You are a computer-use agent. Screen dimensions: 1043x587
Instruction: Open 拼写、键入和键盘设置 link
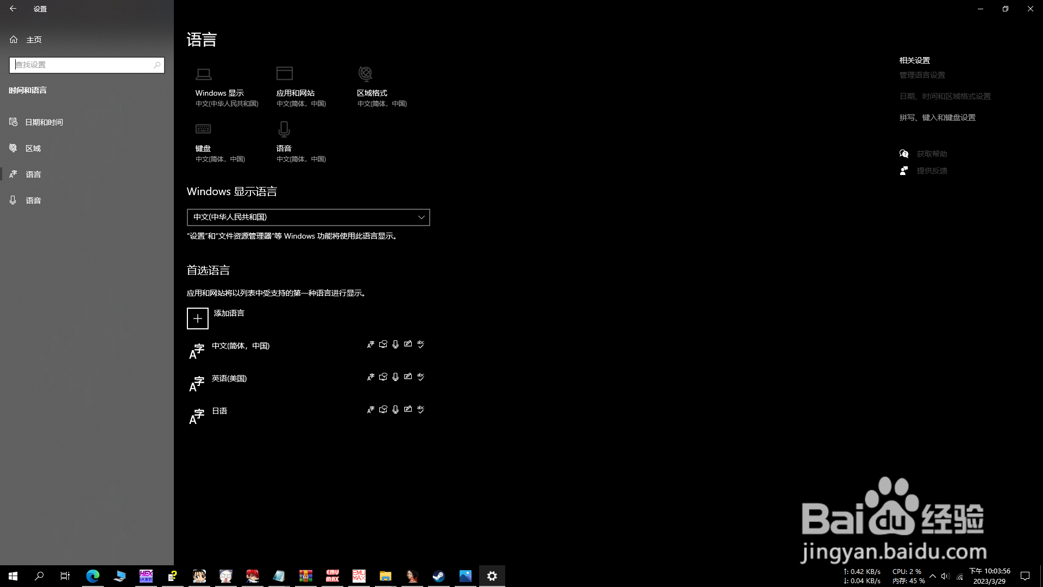(937, 117)
